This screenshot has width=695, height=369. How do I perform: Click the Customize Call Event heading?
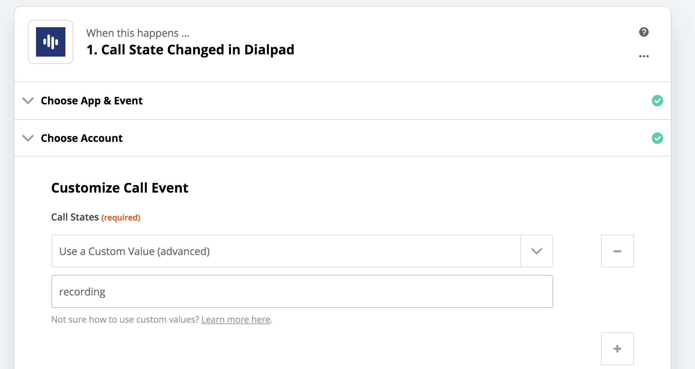point(120,188)
